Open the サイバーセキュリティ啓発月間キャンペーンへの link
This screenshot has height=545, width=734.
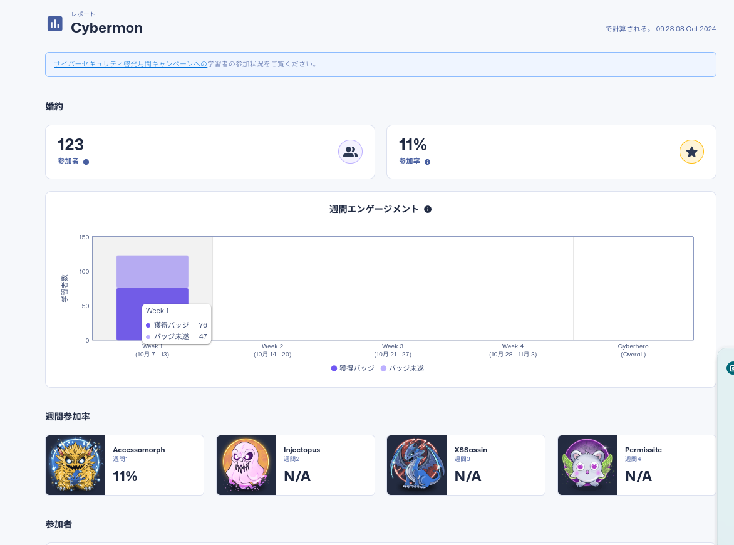[x=131, y=64]
